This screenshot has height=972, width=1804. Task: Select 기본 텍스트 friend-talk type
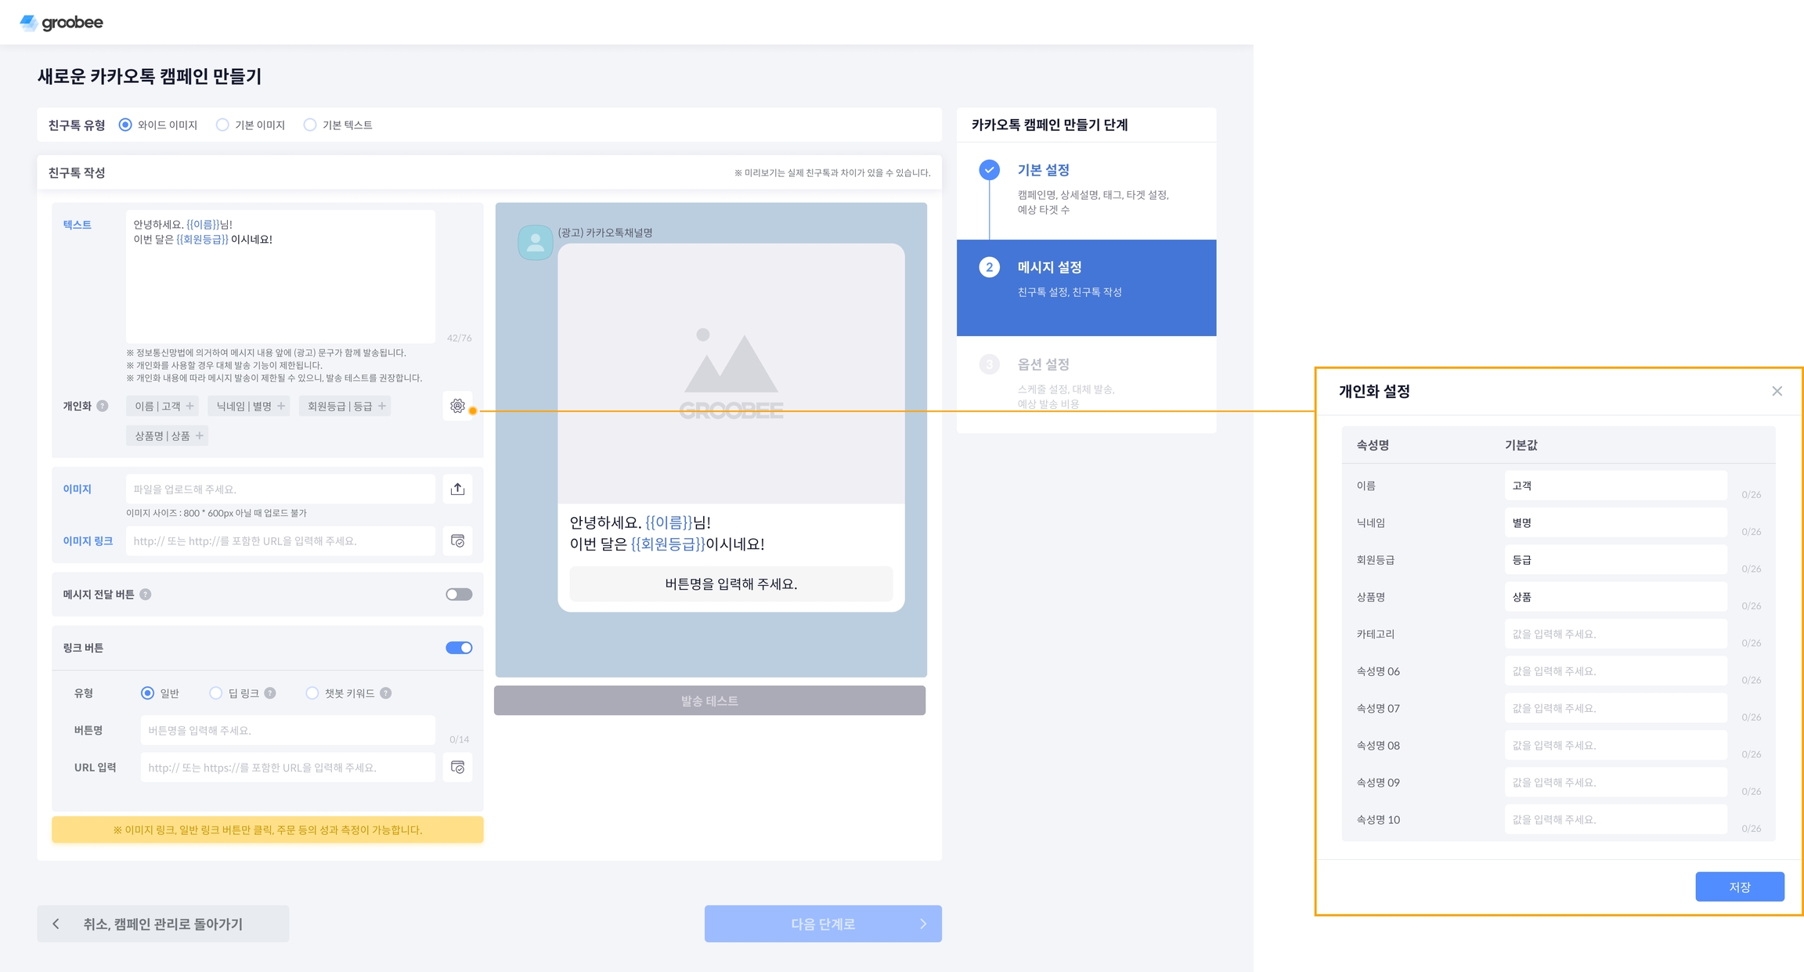(310, 125)
